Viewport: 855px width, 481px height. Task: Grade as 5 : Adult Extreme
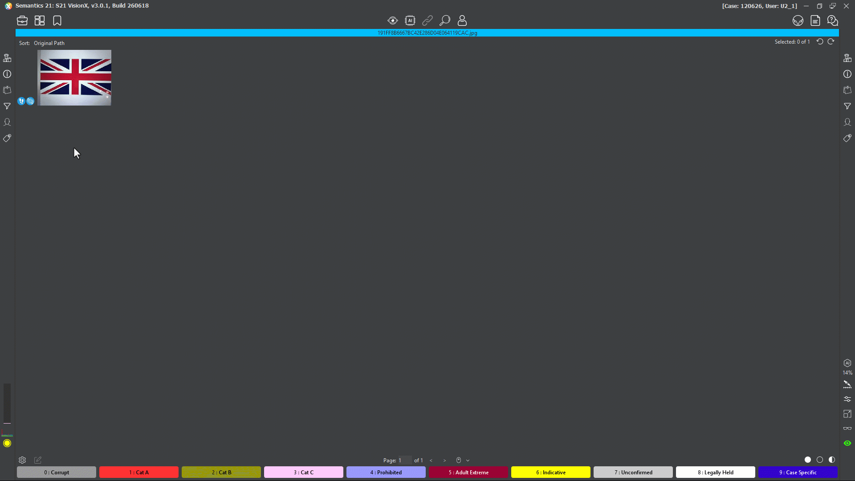468,472
